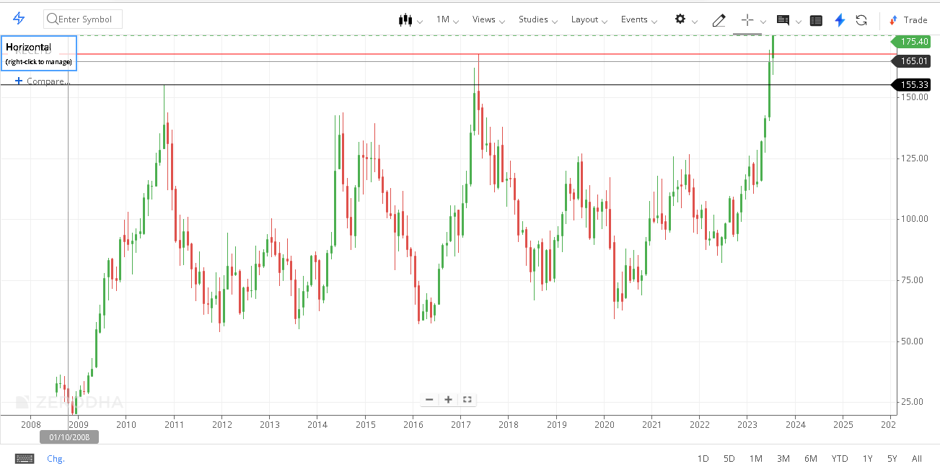The image size is (940, 474).
Task: Click the Trade button
Action: 908,20
